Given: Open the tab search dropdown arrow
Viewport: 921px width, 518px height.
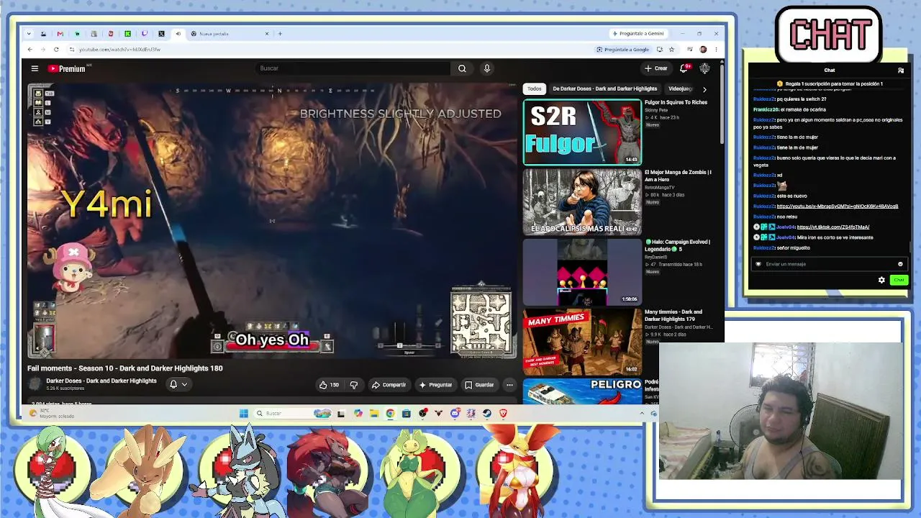Looking at the screenshot, I should point(29,34).
